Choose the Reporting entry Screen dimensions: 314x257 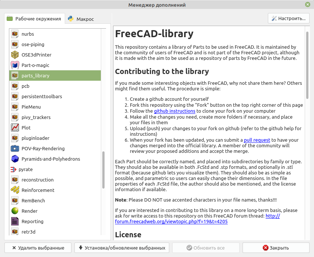55,221
